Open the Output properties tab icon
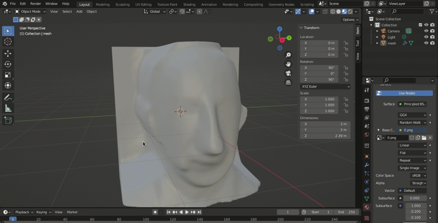Image resolution: width=438 pixels, height=223 pixels. tap(367, 109)
